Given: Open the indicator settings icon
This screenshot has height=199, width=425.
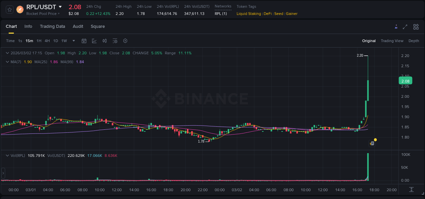Looking at the screenshot, I should pos(115,41).
